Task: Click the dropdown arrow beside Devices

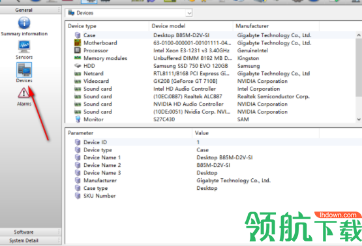Action: (x=189, y=13)
